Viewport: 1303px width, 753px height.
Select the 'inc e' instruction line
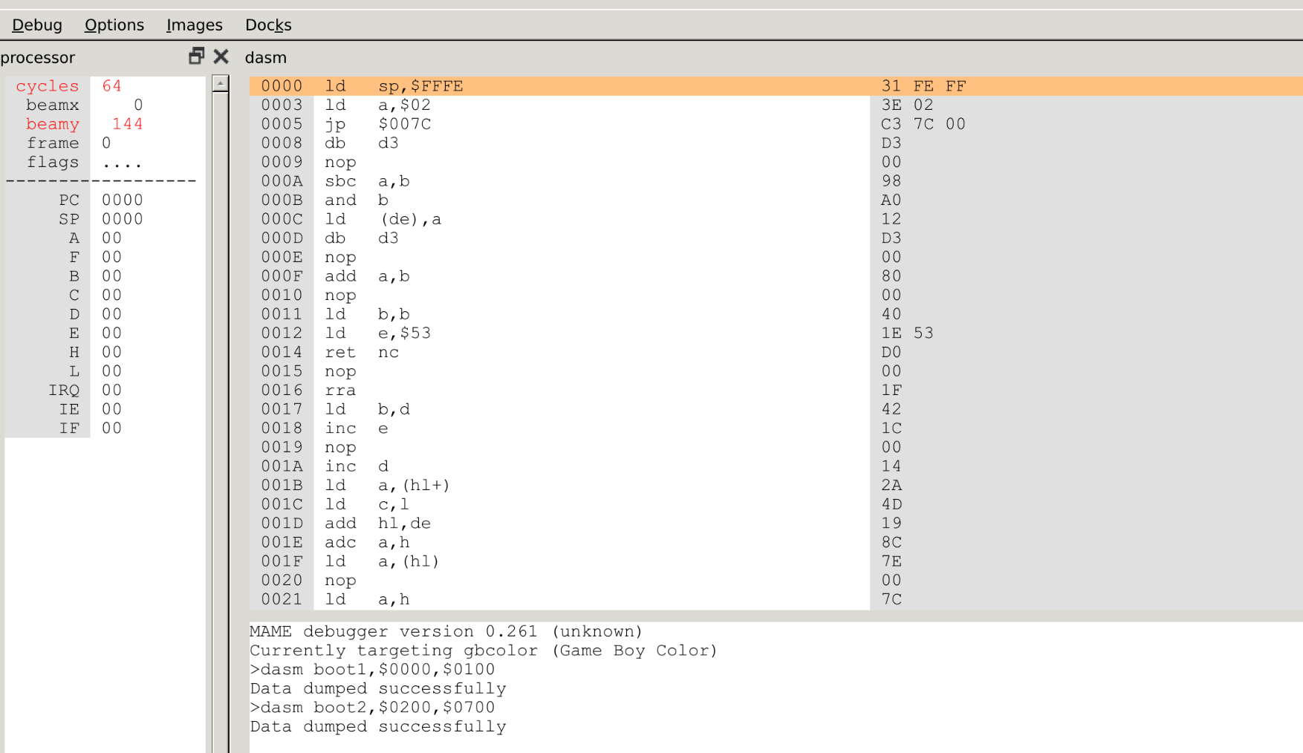click(x=776, y=428)
